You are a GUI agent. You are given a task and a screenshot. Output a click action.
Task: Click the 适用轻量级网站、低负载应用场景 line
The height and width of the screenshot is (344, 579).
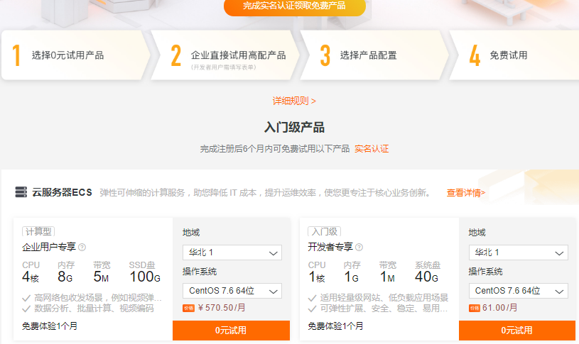tap(384, 298)
